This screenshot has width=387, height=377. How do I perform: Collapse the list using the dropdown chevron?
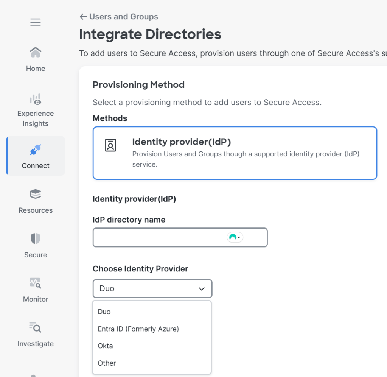202,289
